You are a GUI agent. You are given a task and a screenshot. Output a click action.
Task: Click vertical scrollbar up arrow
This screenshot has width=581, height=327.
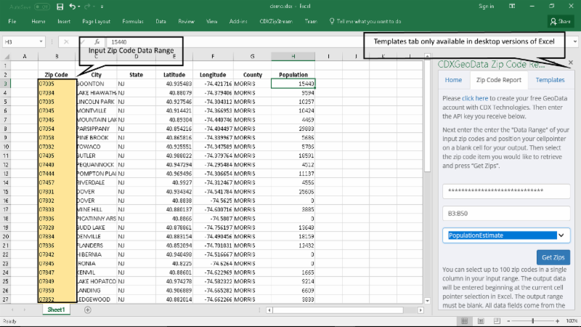click(x=427, y=57)
